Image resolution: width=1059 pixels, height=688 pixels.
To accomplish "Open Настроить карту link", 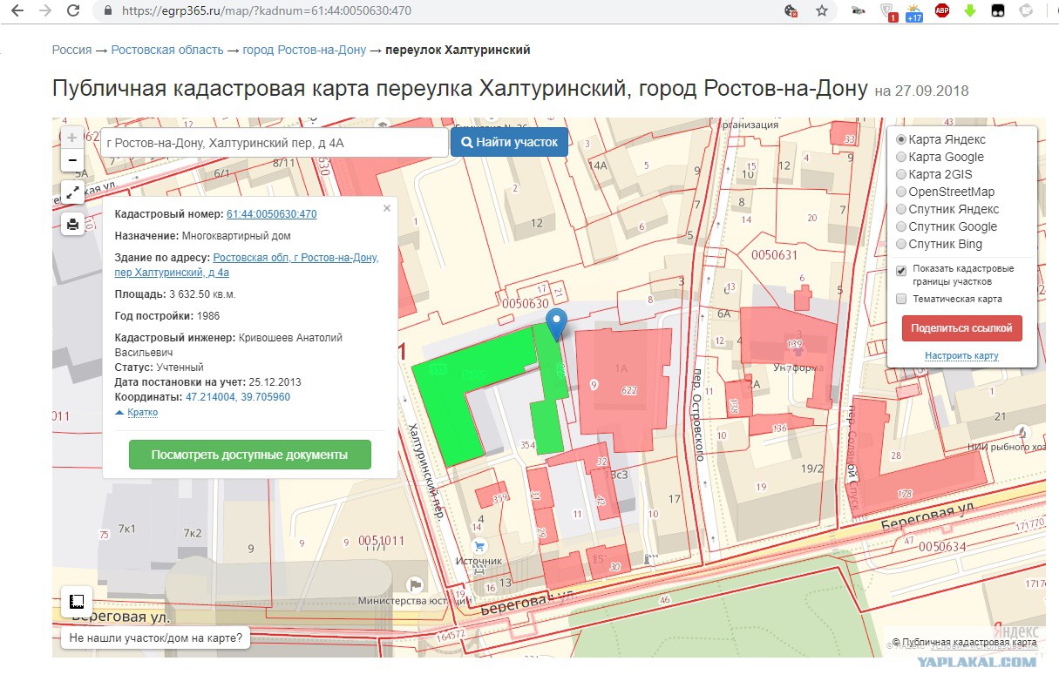I will [961, 355].
